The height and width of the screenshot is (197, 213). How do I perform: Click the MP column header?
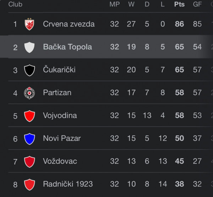[x=115, y=4]
